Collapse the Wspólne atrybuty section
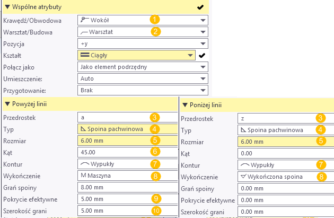Screen dimensions: 334x218 (x=7, y=7)
